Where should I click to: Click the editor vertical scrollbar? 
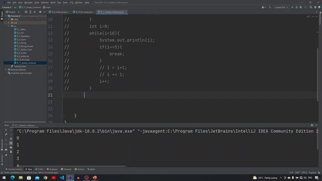click(x=317, y=75)
